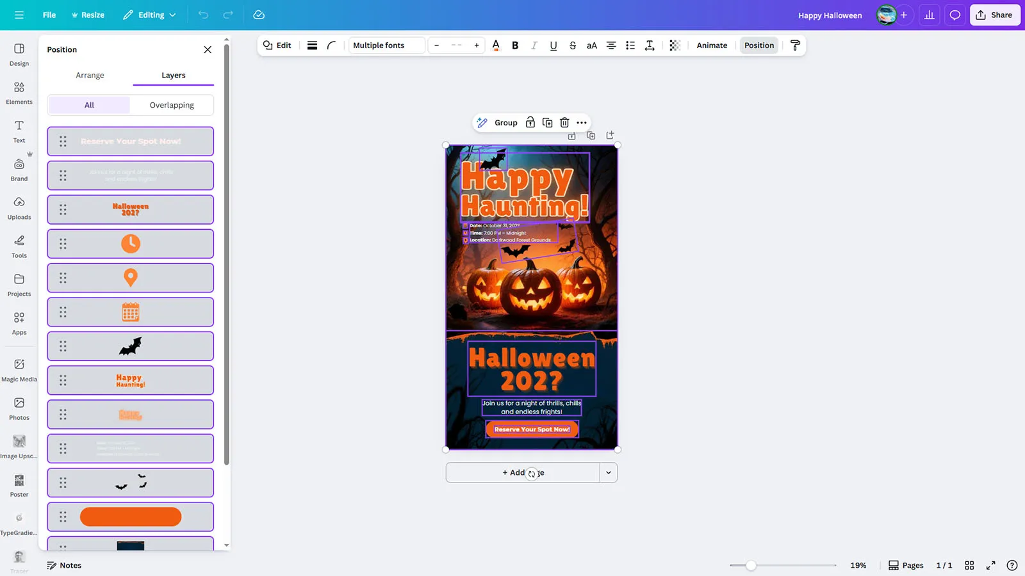1025x576 pixels.
Task: Click the grid view icon at bottom
Action: coord(969,565)
